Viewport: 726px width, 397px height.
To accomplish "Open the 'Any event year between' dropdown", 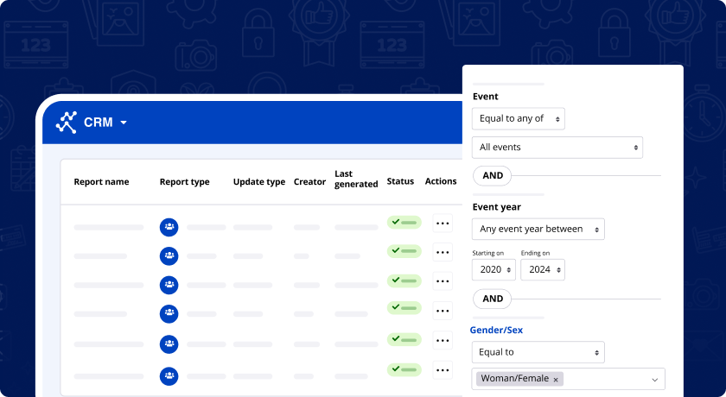I will point(538,229).
